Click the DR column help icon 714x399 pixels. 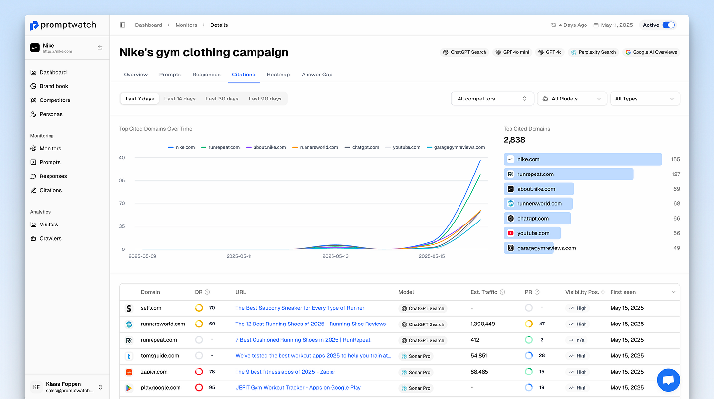pos(207,292)
